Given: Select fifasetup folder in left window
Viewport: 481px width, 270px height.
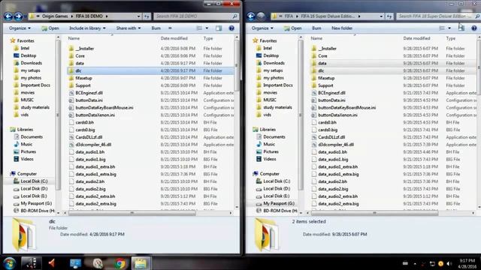Looking at the screenshot, I should click(83, 78).
